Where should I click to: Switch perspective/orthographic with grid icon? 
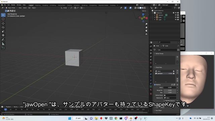click(x=146, y=34)
